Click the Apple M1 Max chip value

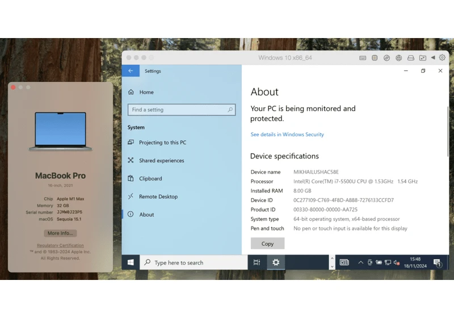pyautogui.click(x=70, y=199)
